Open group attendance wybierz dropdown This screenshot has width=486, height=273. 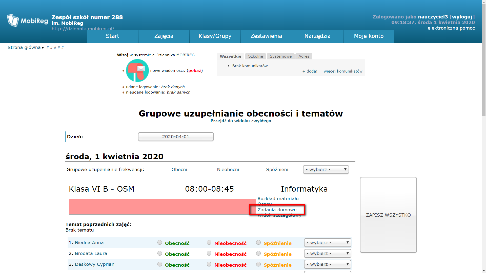pyautogui.click(x=326, y=170)
